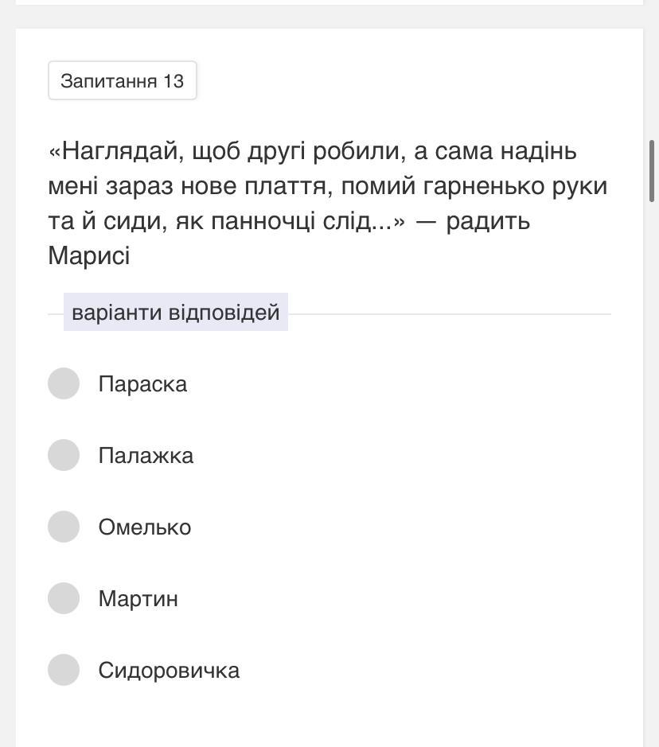Click the Мартин answer label text
The image size is (659, 747).
(x=138, y=599)
